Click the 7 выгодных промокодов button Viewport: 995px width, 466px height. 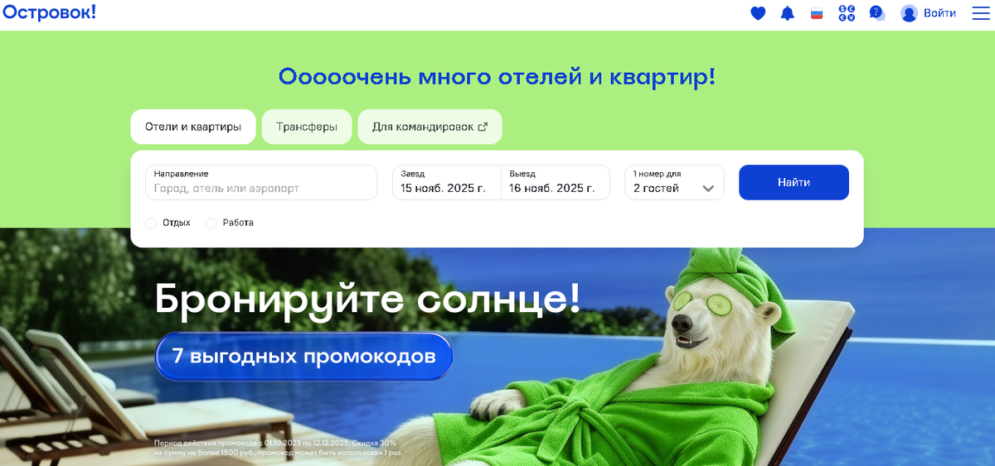coord(303,357)
